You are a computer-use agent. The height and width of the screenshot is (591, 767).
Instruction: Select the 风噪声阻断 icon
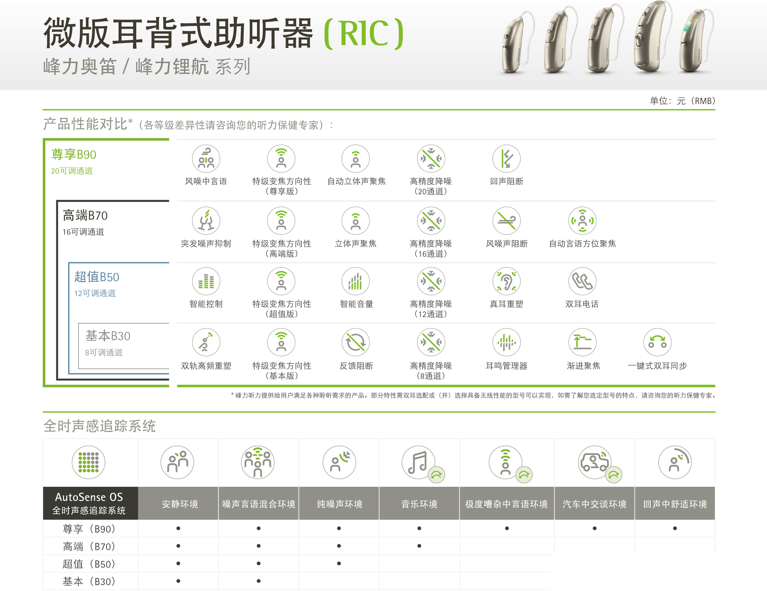point(506,221)
